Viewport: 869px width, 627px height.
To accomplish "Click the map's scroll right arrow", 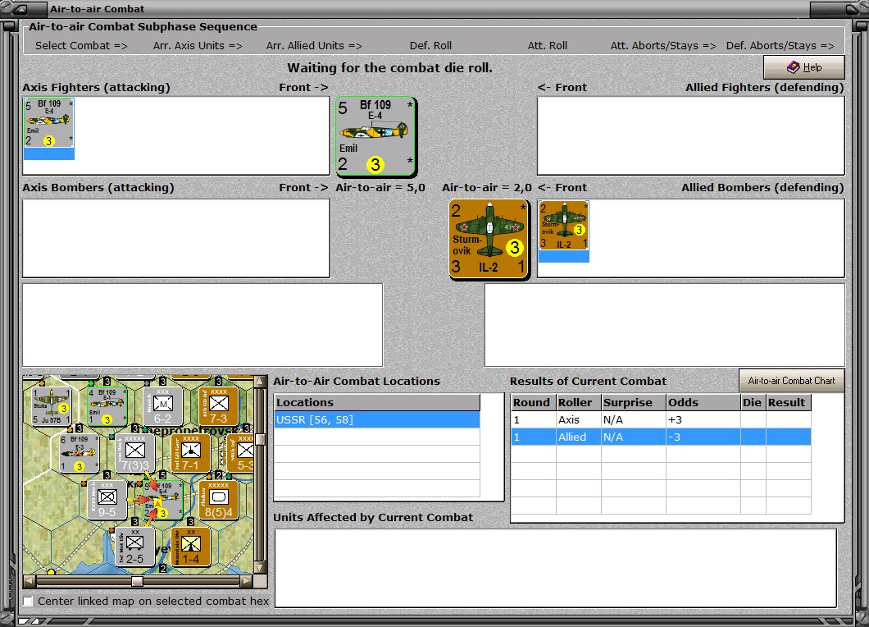I will [247, 581].
